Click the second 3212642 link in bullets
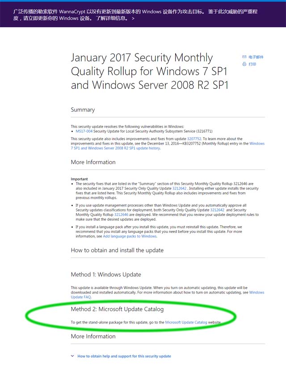The image size is (286, 368). coord(217,210)
